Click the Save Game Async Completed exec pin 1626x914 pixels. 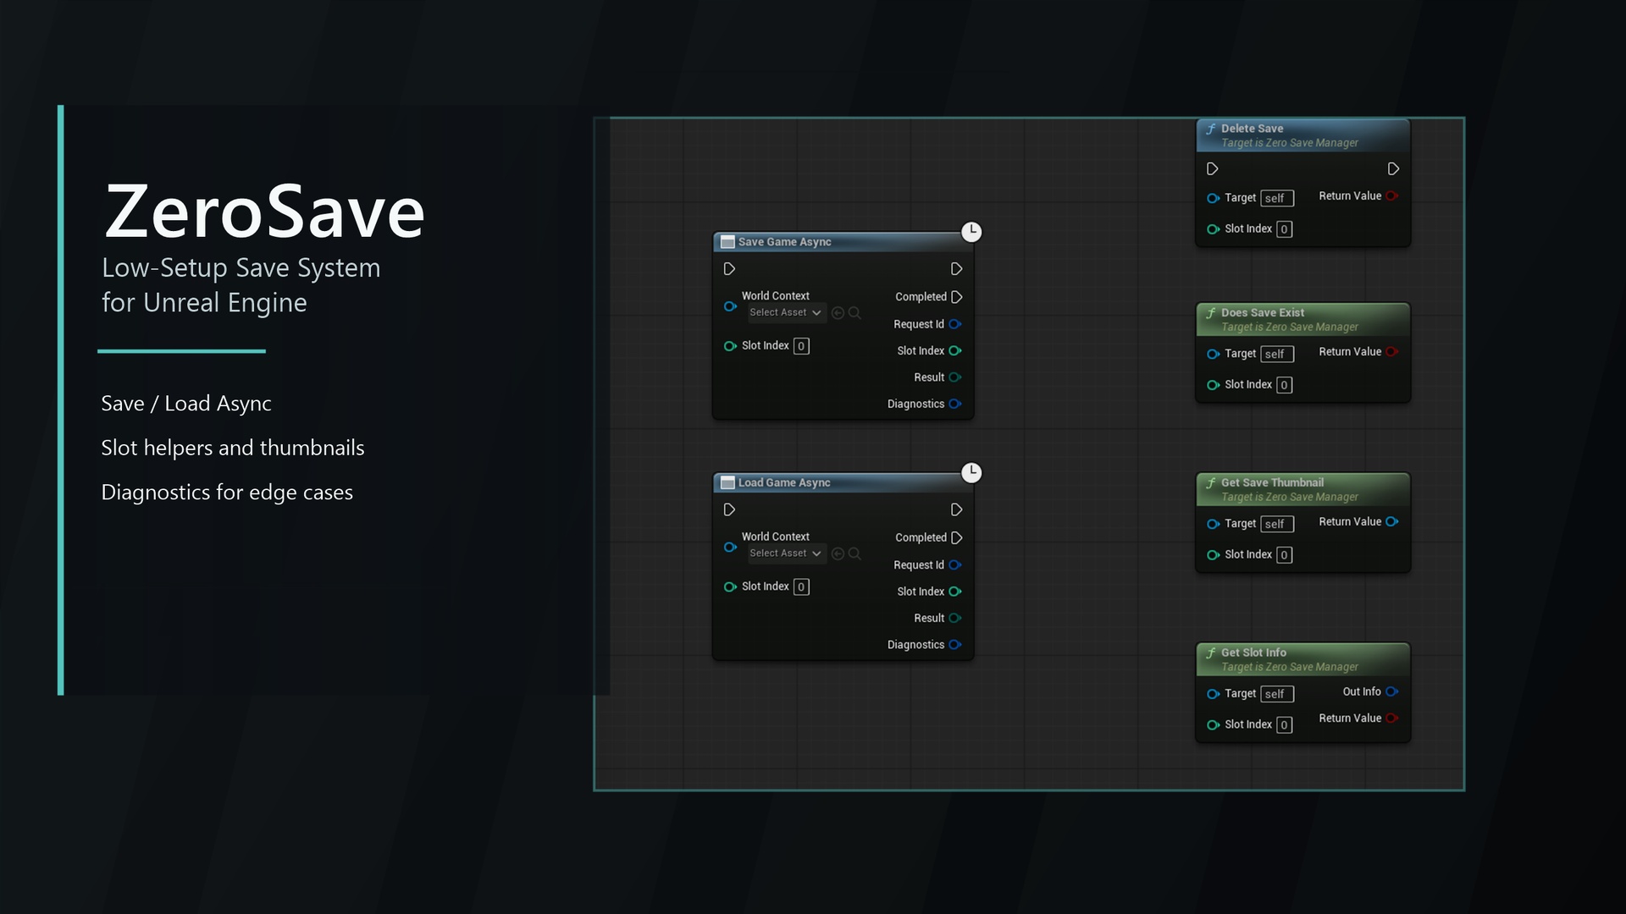pyautogui.click(x=957, y=297)
